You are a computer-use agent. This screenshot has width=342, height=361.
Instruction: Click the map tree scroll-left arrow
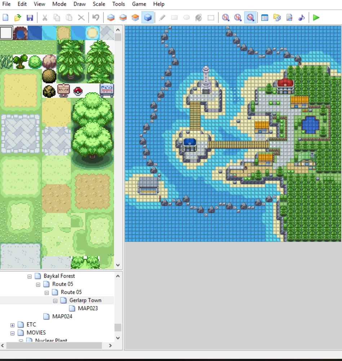3,346
